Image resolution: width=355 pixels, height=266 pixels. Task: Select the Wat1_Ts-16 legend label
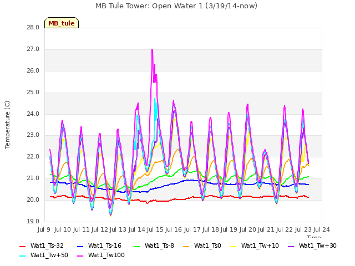[105, 245]
